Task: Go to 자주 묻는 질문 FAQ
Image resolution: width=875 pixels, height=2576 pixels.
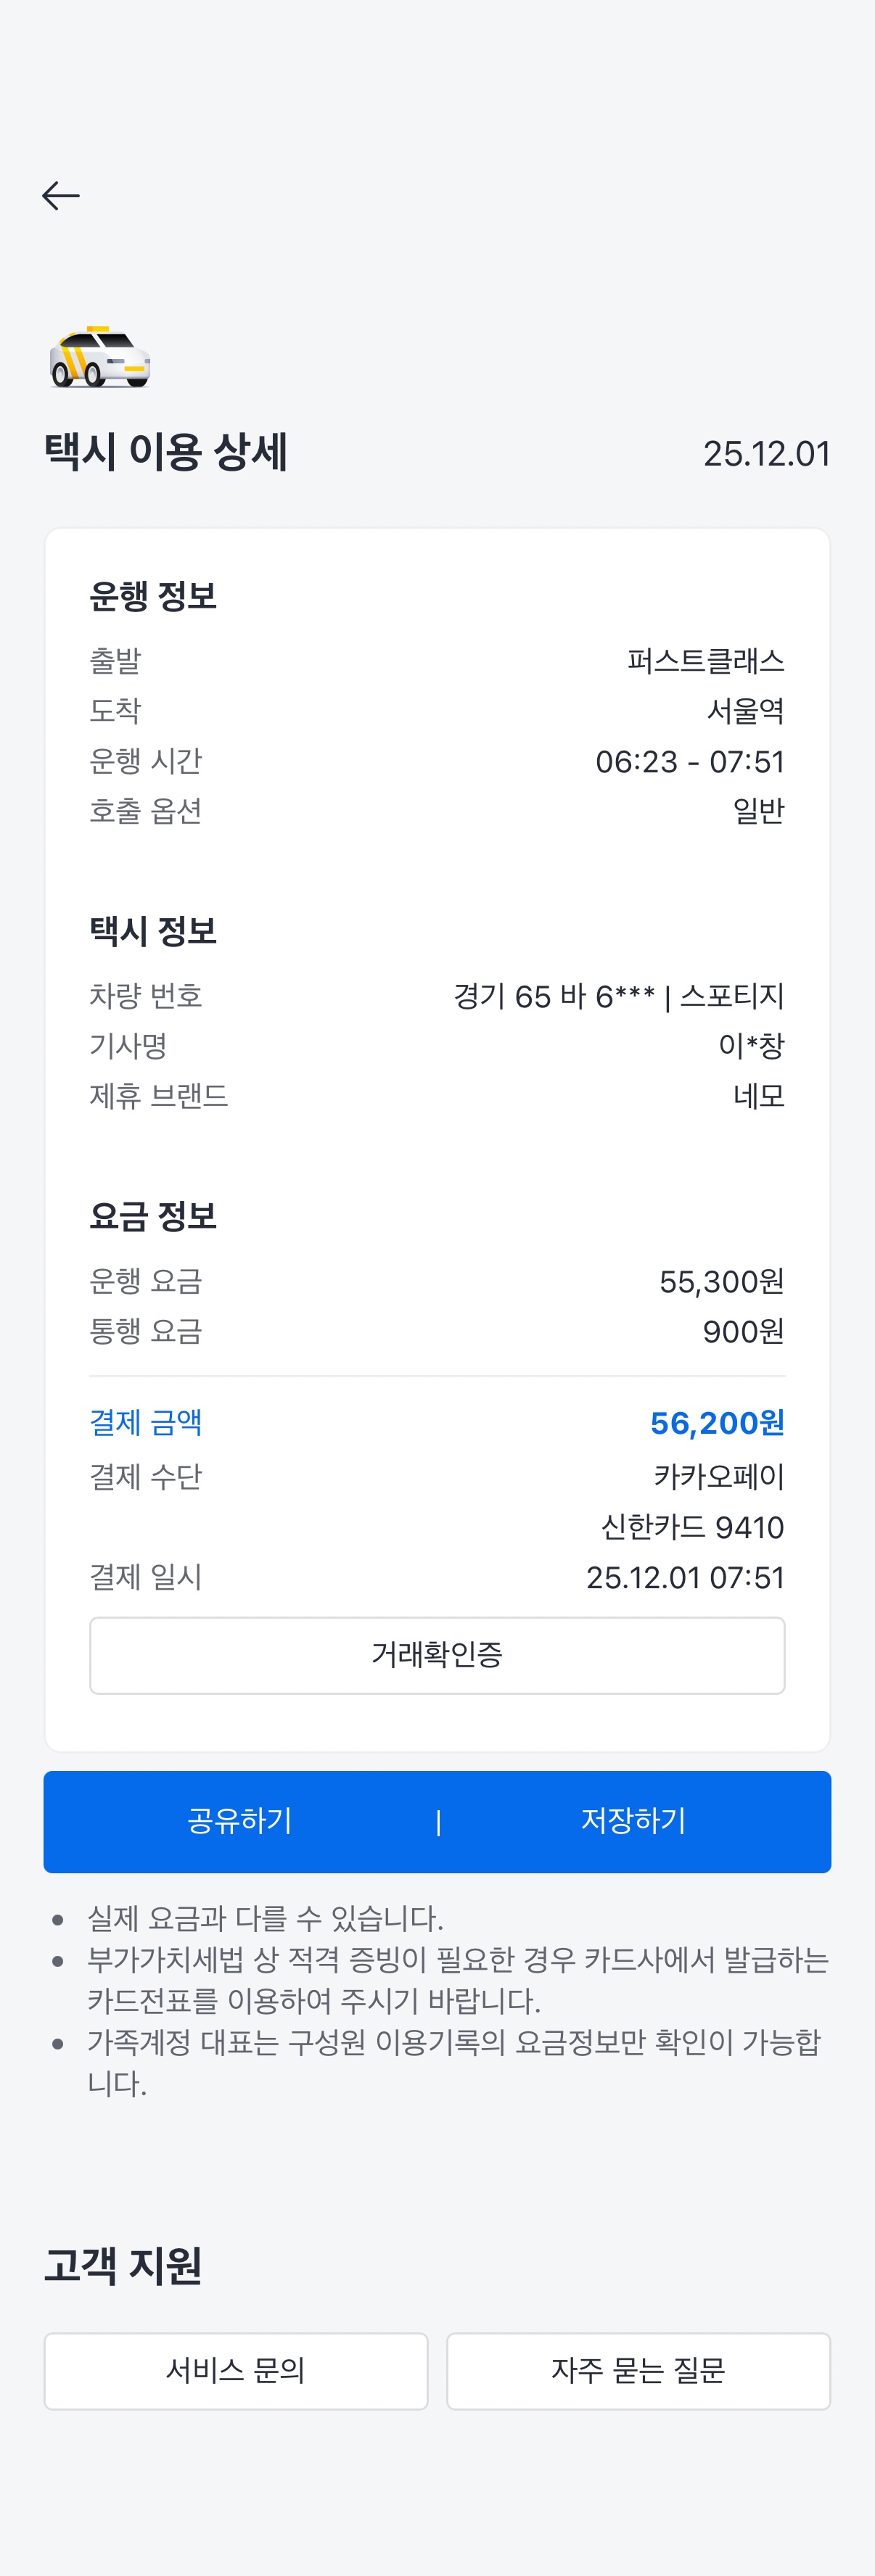Action: (x=638, y=2370)
